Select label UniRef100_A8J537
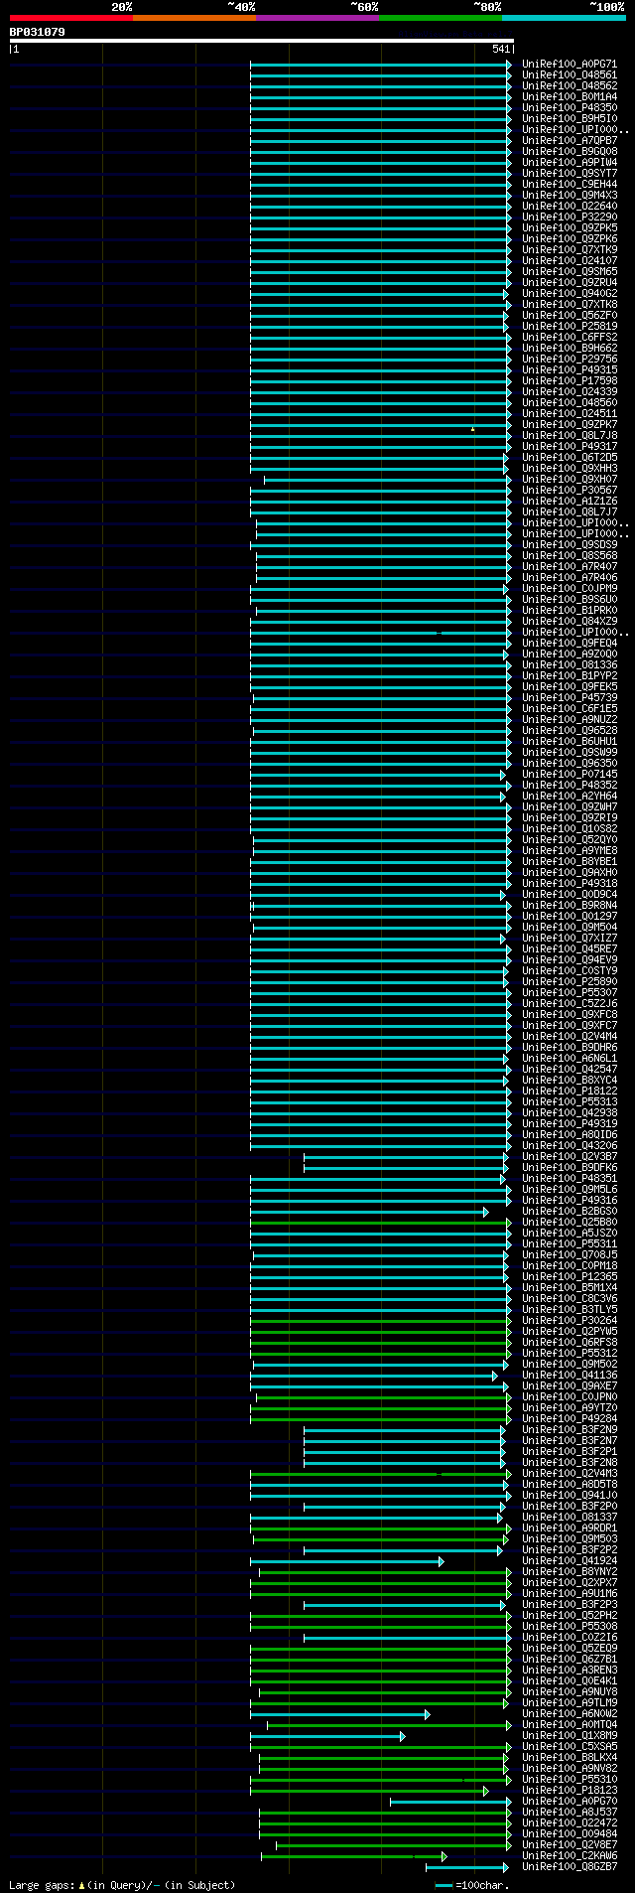This screenshot has width=635, height=1893. pyautogui.click(x=570, y=1813)
